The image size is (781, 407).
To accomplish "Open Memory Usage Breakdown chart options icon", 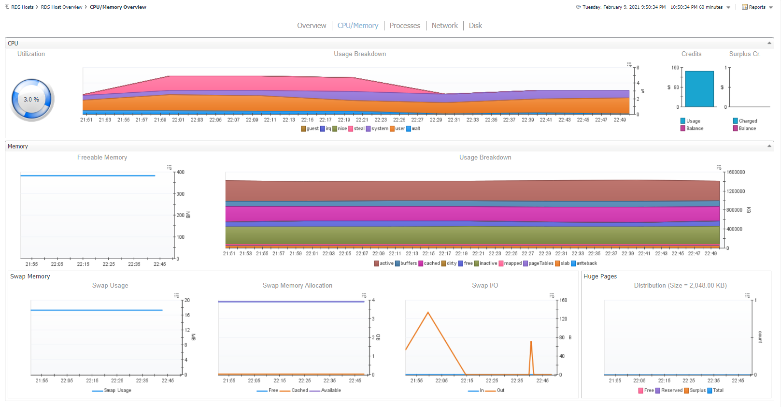I will [x=719, y=167].
